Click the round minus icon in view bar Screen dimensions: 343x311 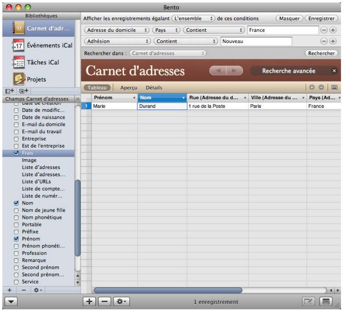[321, 87]
